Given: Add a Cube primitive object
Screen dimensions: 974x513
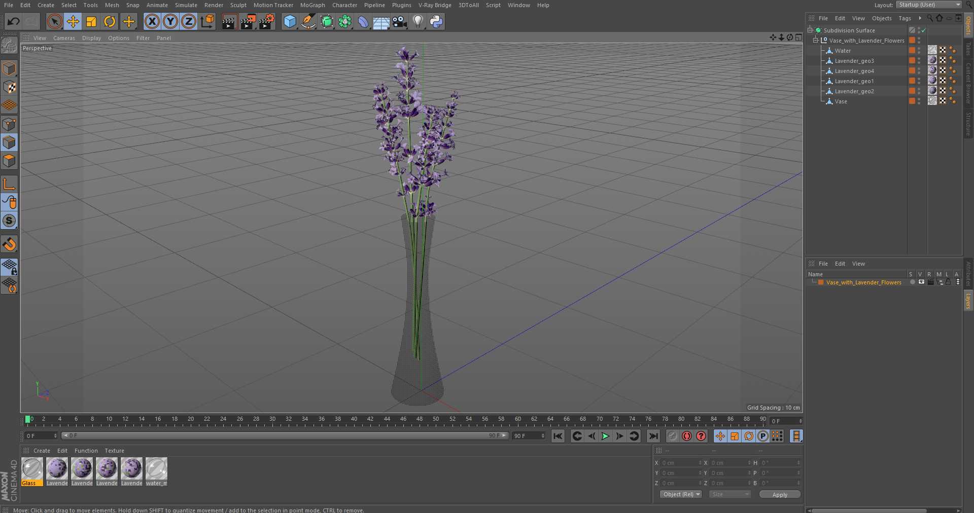Looking at the screenshot, I should [290, 21].
